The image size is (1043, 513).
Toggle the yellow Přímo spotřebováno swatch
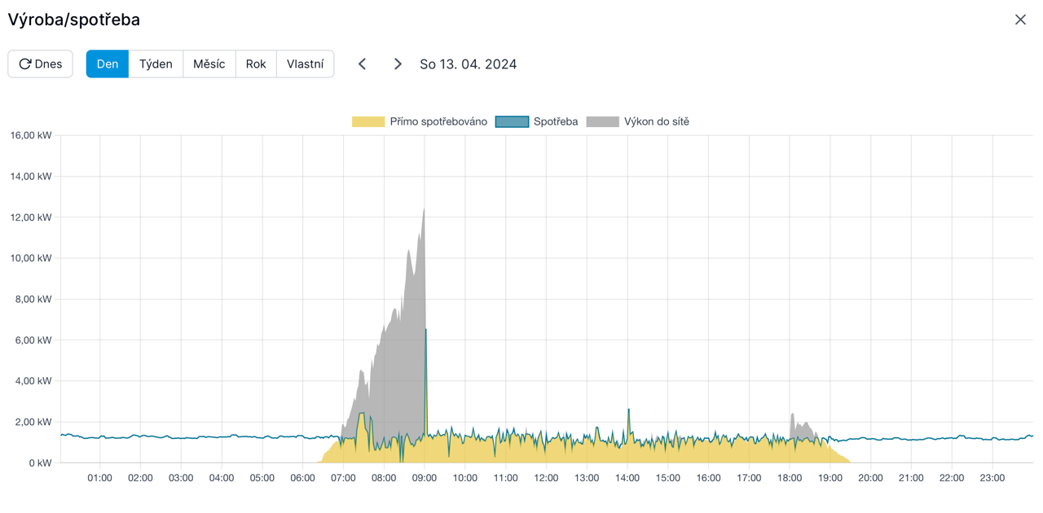(368, 122)
